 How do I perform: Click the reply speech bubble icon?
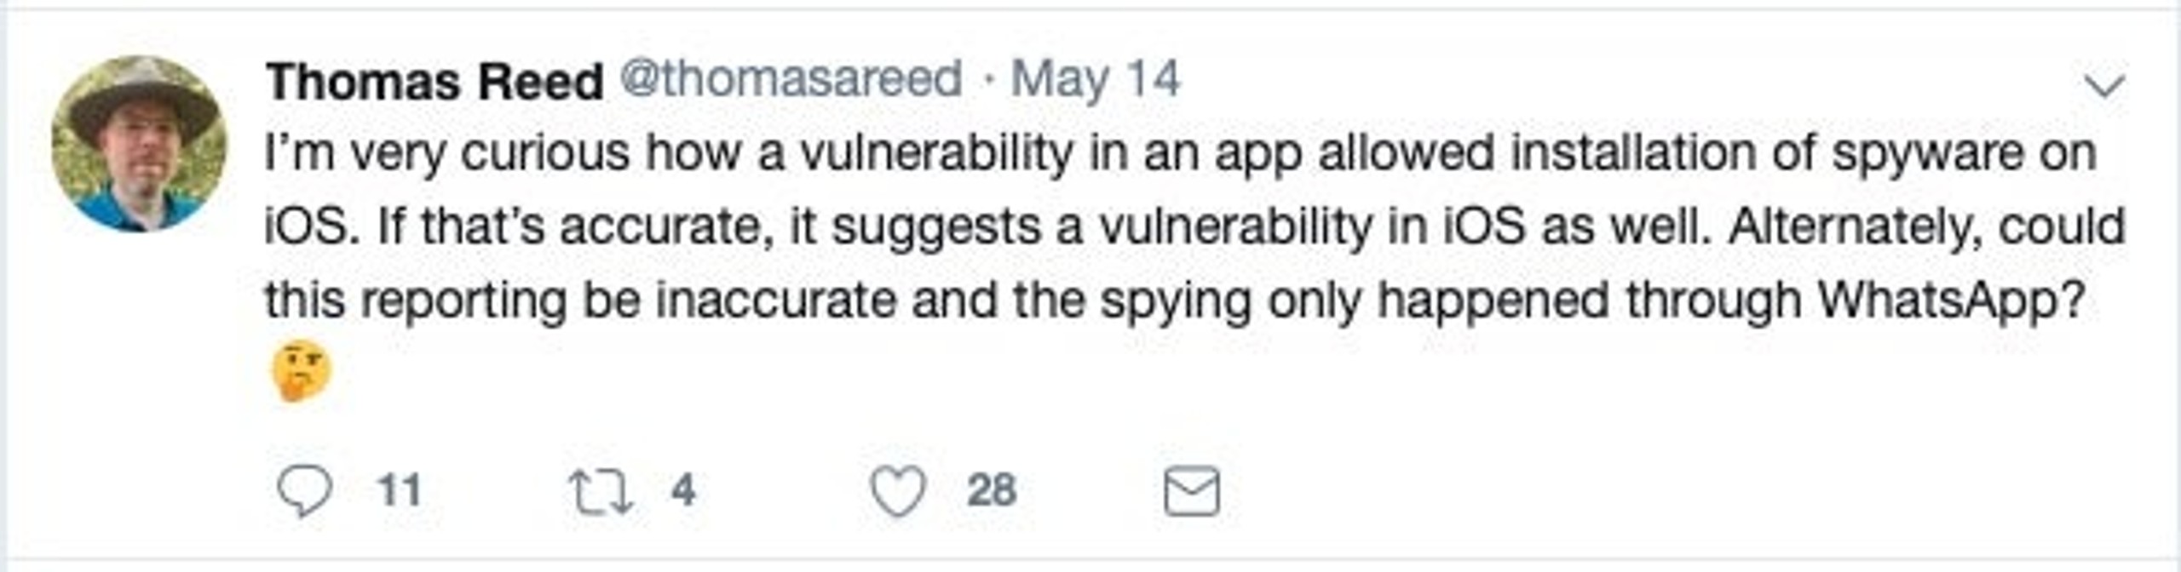point(305,491)
